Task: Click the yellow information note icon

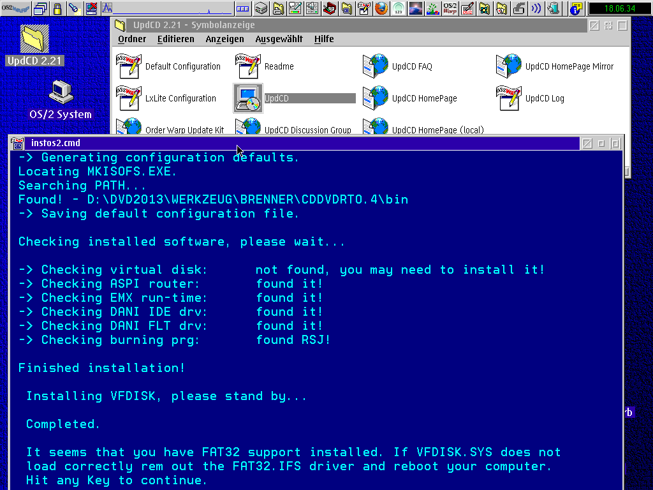Action: 576,8
